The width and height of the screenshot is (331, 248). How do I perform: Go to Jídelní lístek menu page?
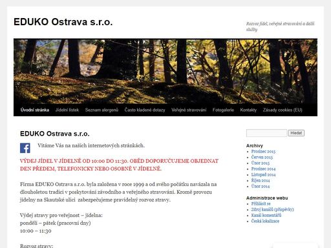pyautogui.click(x=67, y=110)
